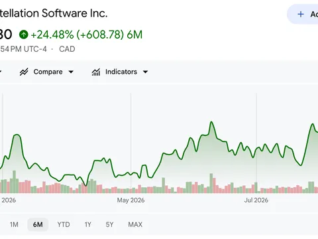
Task: Click the CAD currency label
Action: point(67,49)
